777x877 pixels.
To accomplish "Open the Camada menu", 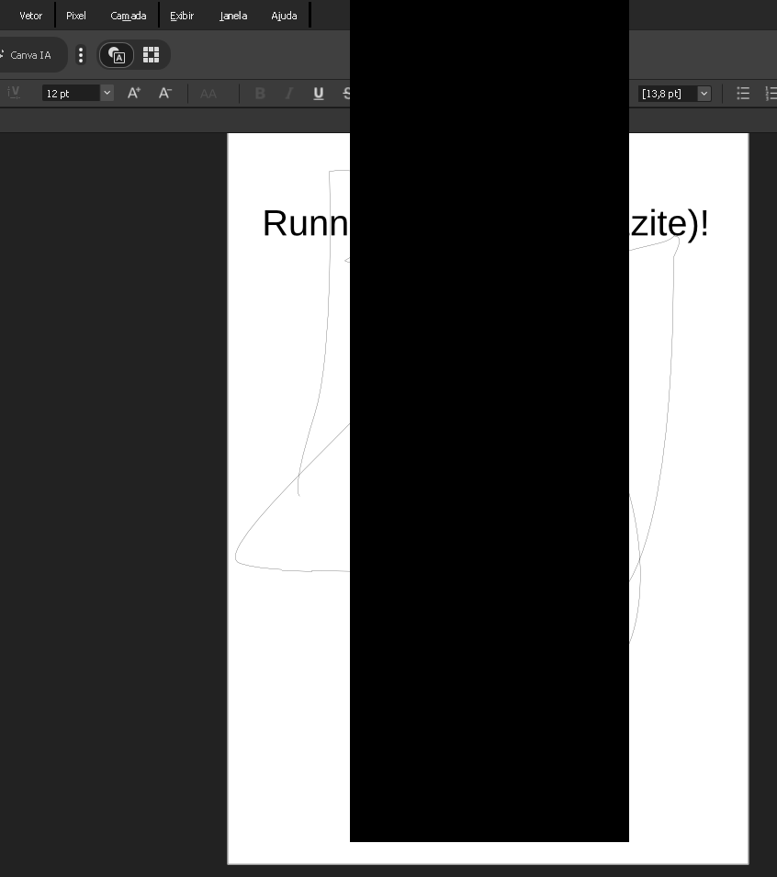I will [128, 16].
